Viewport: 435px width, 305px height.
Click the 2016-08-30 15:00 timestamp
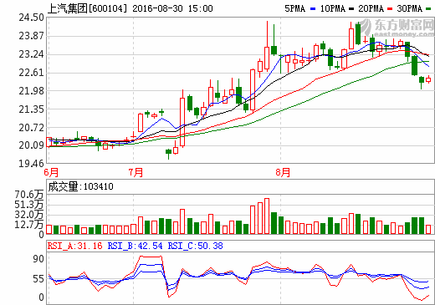(172, 8)
